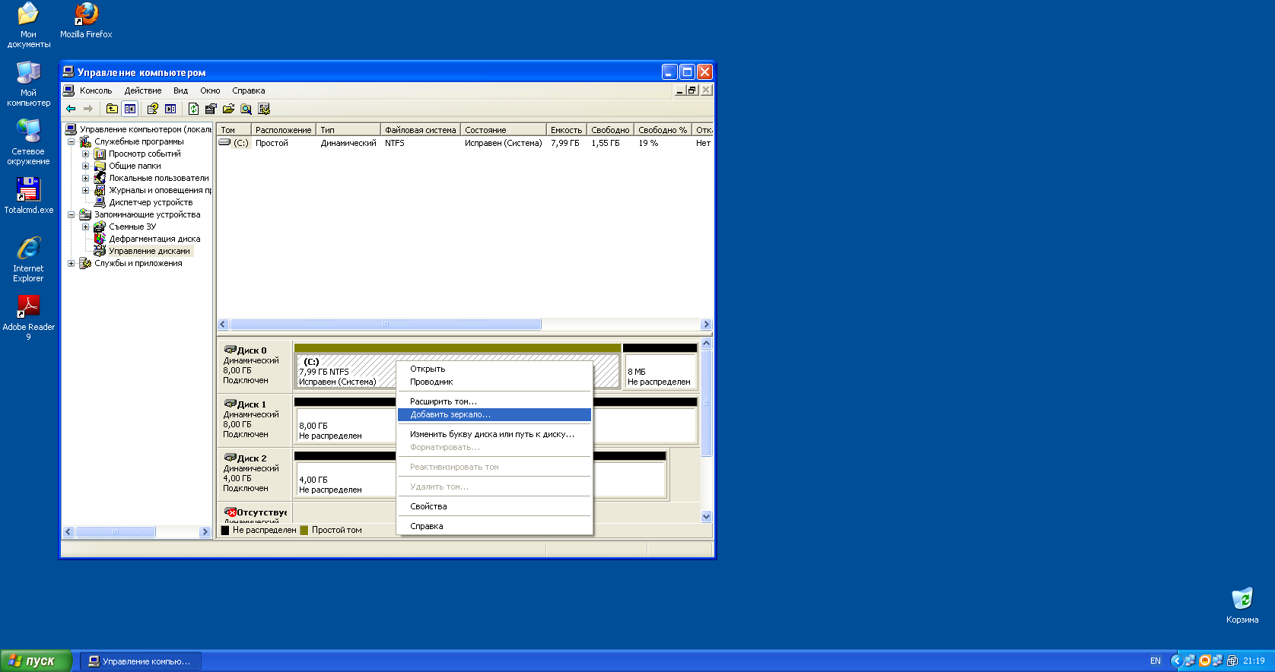Choose Расширить том from the context menu
1275x672 pixels.
point(494,402)
